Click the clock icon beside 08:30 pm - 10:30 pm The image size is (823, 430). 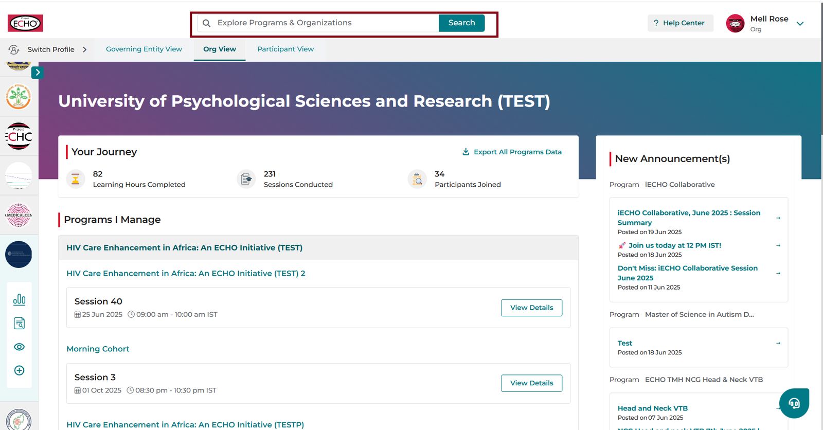130,390
